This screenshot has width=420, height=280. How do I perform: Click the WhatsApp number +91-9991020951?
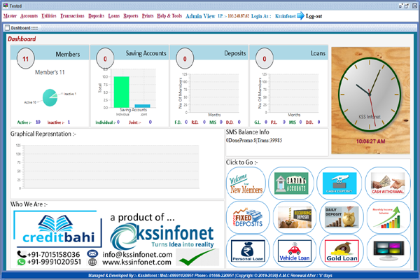coord(54,262)
